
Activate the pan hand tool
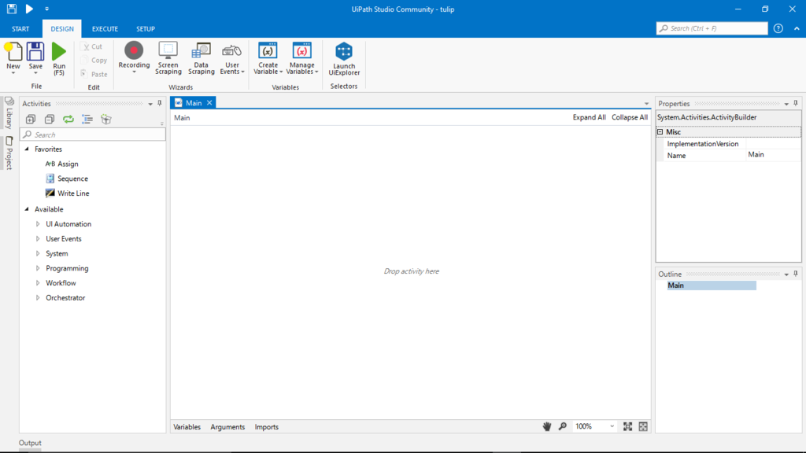[x=547, y=426]
